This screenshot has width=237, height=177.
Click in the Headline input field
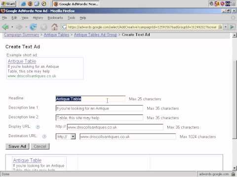tap(90, 99)
